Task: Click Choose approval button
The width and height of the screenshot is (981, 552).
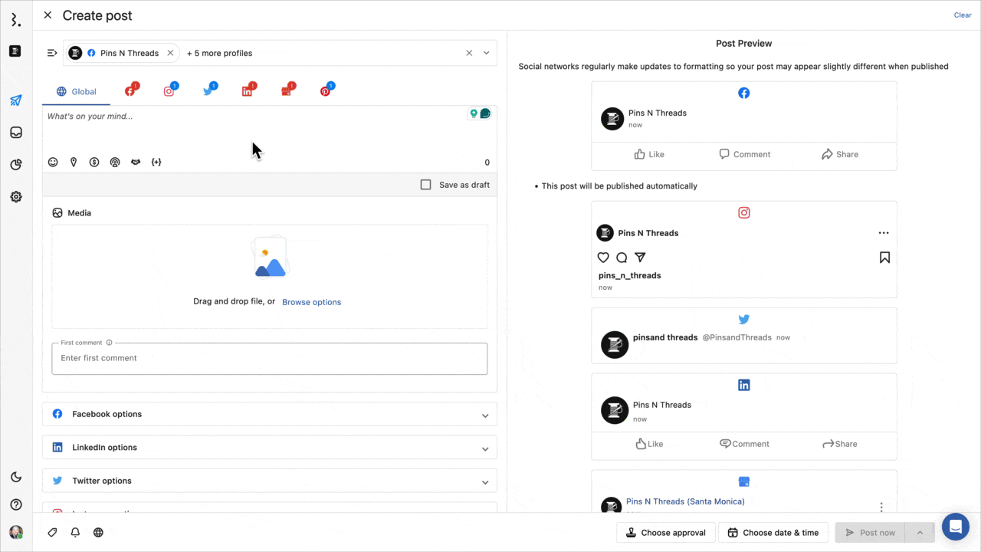Action: (666, 533)
